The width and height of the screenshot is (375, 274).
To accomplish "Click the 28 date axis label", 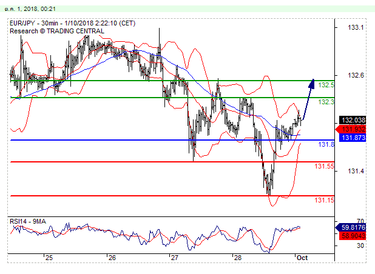I will pyautogui.click(x=237, y=258).
